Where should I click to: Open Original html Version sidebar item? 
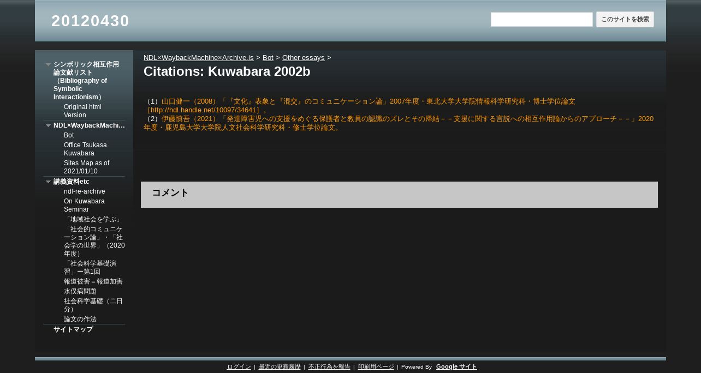pyautogui.click(x=82, y=111)
